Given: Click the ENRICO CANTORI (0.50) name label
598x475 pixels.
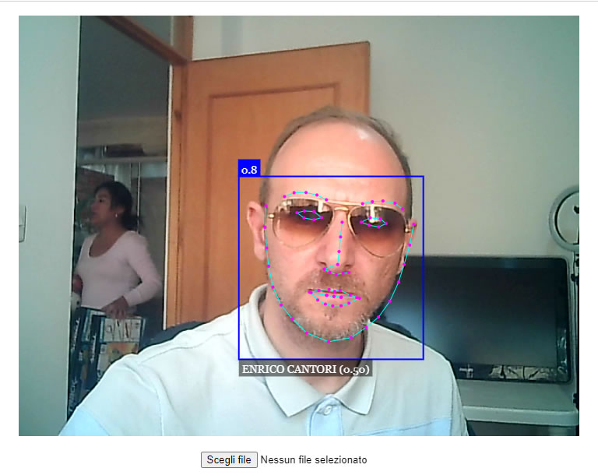Looking at the screenshot, I should [x=305, y=369].
